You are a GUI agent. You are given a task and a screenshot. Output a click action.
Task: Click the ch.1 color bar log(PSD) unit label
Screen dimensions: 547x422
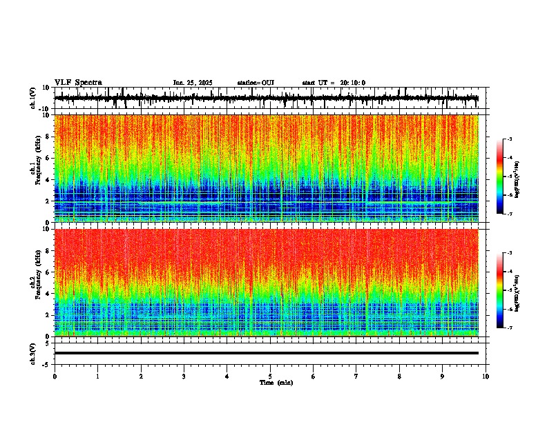point(517,180)
